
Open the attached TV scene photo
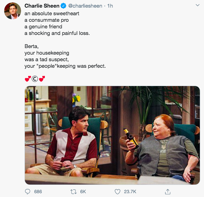point(112,135)
